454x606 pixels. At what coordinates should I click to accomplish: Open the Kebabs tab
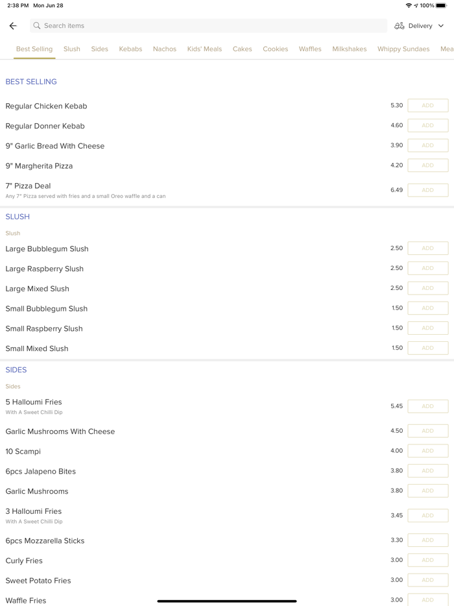(x=130, y=49)
